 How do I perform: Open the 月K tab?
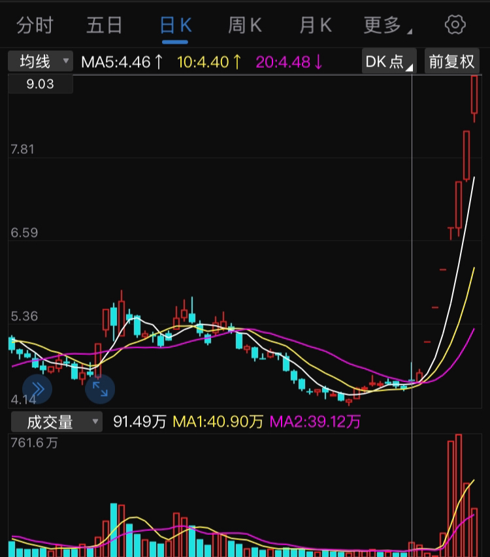316,25
